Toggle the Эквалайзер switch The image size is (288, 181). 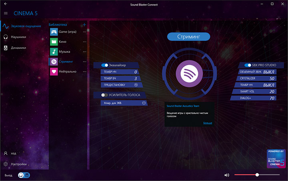click(x=104, y=65)
